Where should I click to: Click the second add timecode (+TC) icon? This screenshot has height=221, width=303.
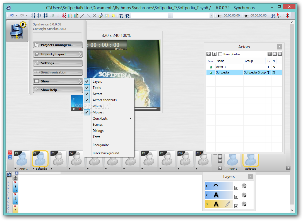[246, 16]
